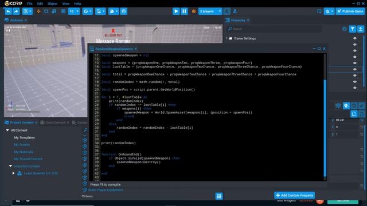Open My Scripts category
367x206 pixels.
22,145
